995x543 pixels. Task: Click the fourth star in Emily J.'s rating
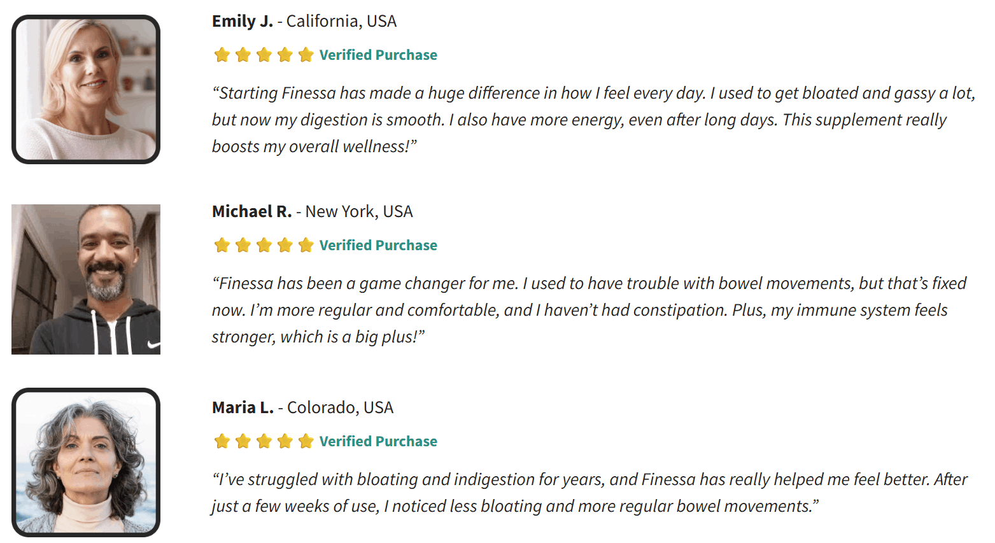coord(285,55)
